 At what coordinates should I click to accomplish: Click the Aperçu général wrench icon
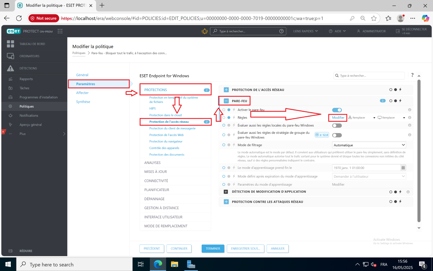pyautogui.click(x=11, y=125)
